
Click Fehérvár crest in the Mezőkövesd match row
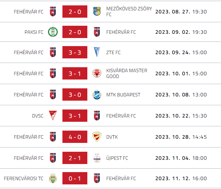point(53,12)
